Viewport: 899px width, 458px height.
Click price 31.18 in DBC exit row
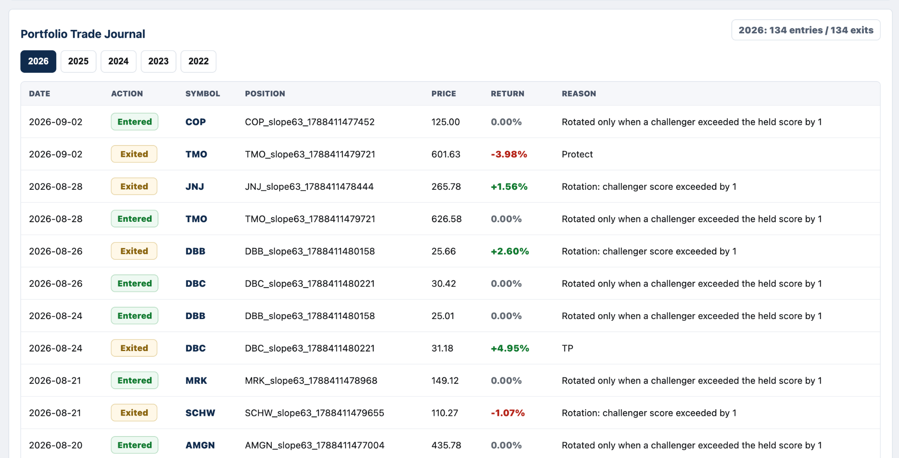click(442, 348)
